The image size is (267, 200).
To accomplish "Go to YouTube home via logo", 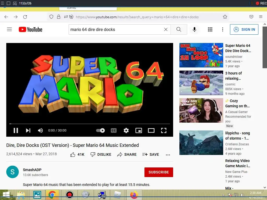I will 31,29.
